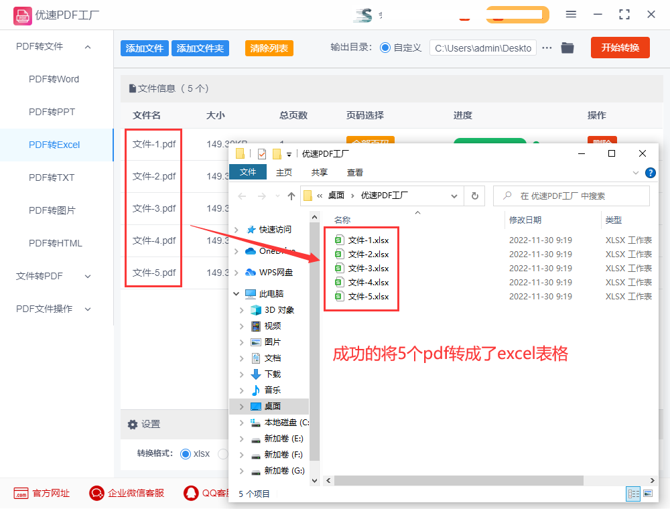
Task: Click 开始转换 button
Action: (620, 48)
